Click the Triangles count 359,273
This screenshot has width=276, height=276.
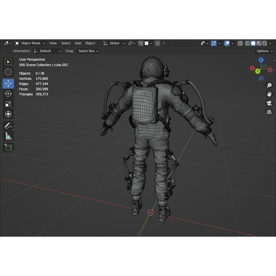42,94
